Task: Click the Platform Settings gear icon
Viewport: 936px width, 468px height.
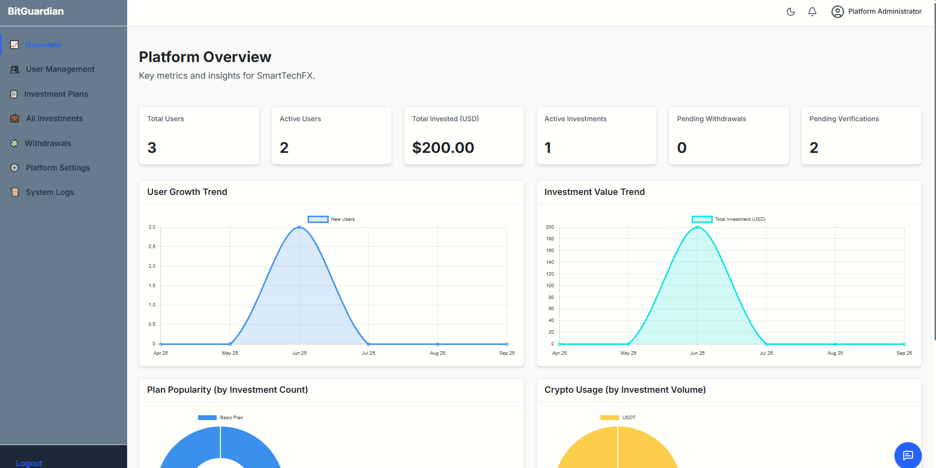Action: pyautogui.click(x=15, y=168)
